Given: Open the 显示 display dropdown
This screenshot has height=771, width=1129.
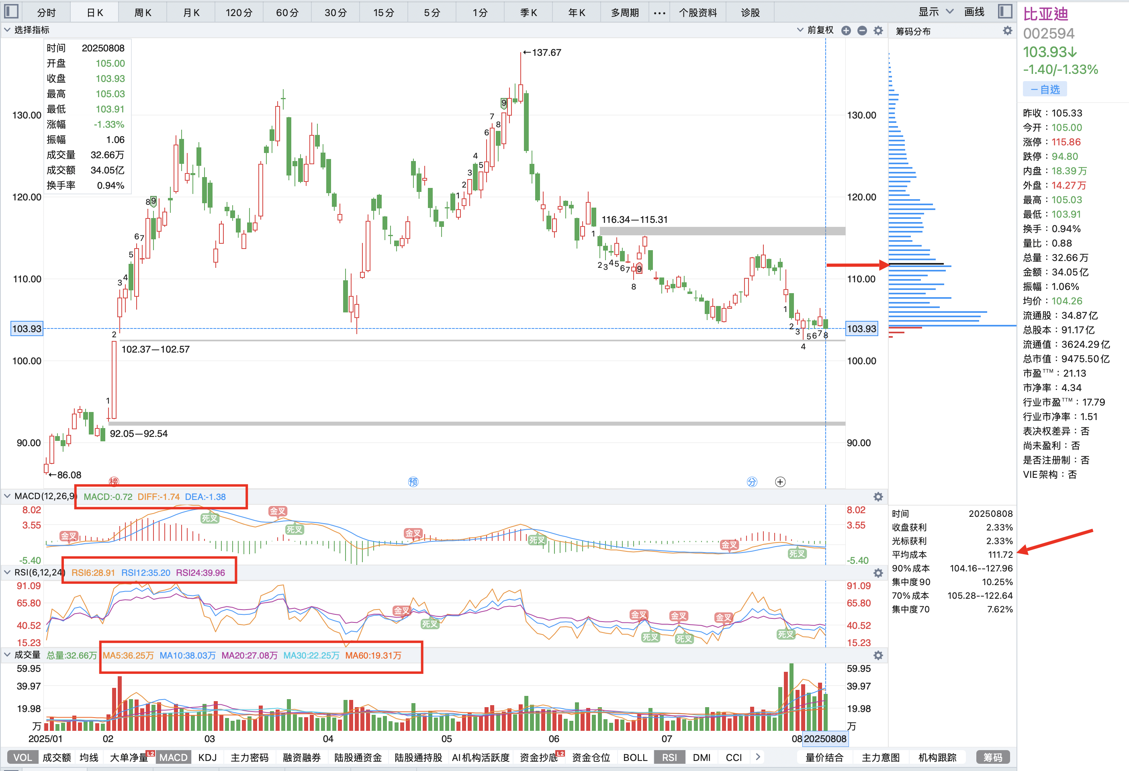Looking at the screenshot, I should [x=935, y=12].
